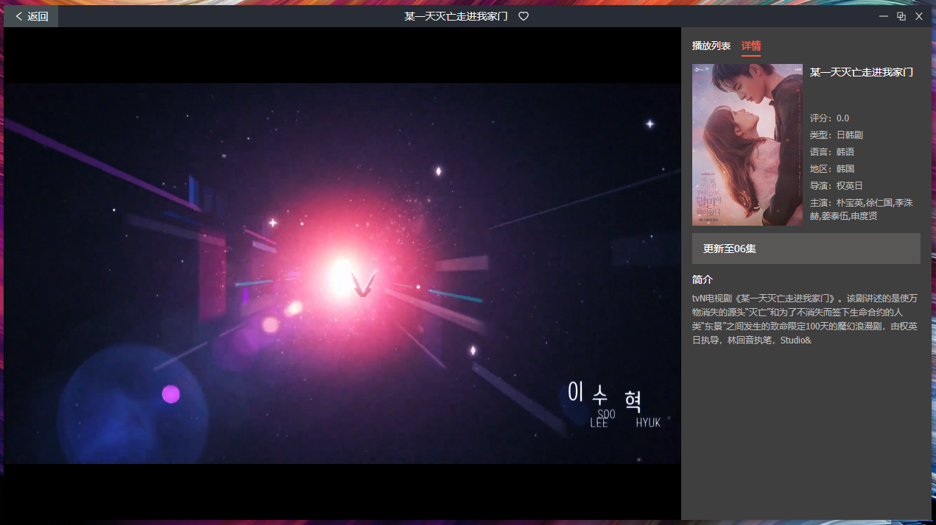
Task: Click the title 某一天灭亡走进我家门 in details panel
Action: click(x=862, y=72)
